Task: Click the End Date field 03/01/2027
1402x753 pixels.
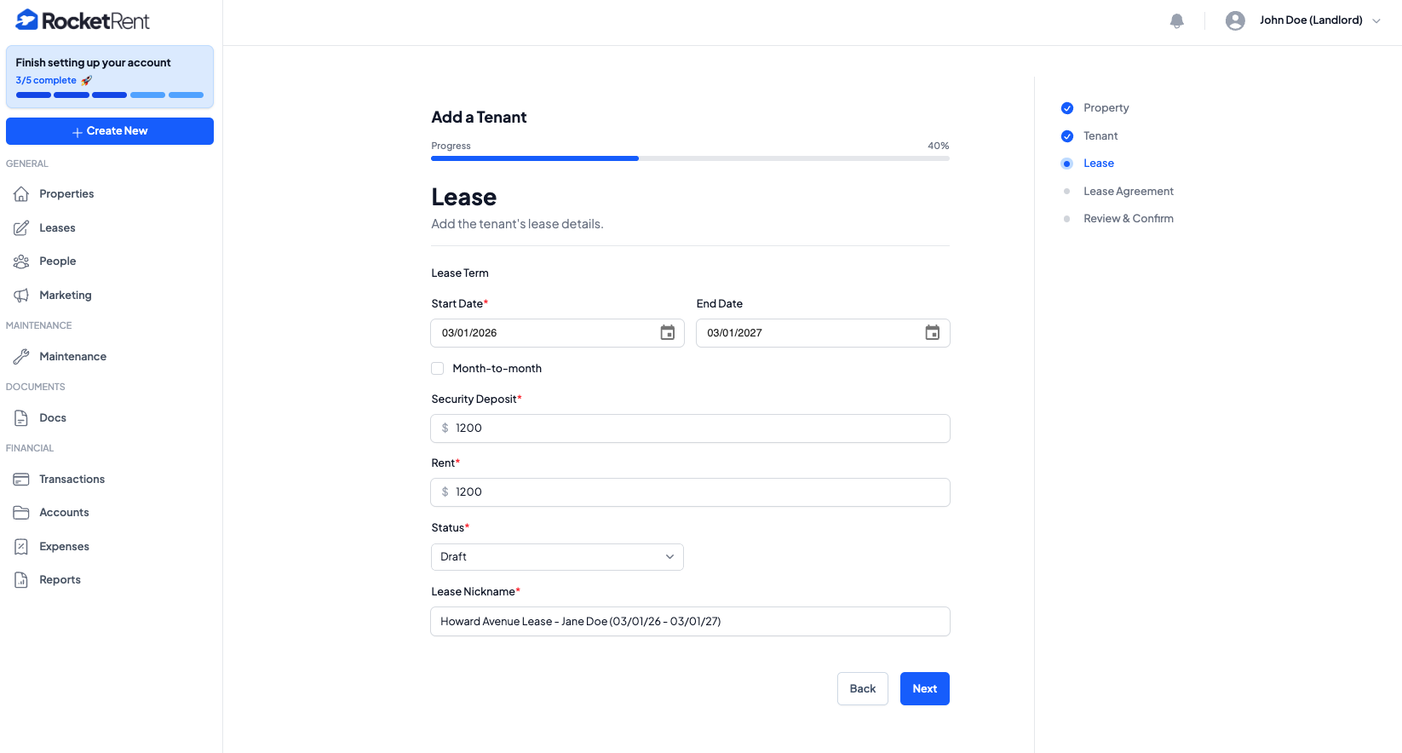Action: click(x=823, y=333)
